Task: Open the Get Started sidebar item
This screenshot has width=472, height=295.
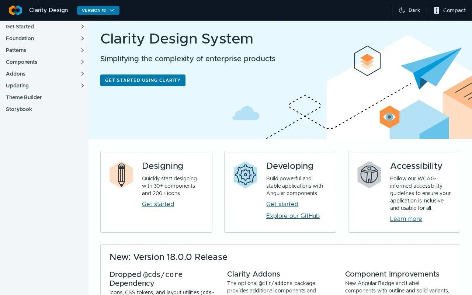Action: pyautogui.click(x=20, y=27)
